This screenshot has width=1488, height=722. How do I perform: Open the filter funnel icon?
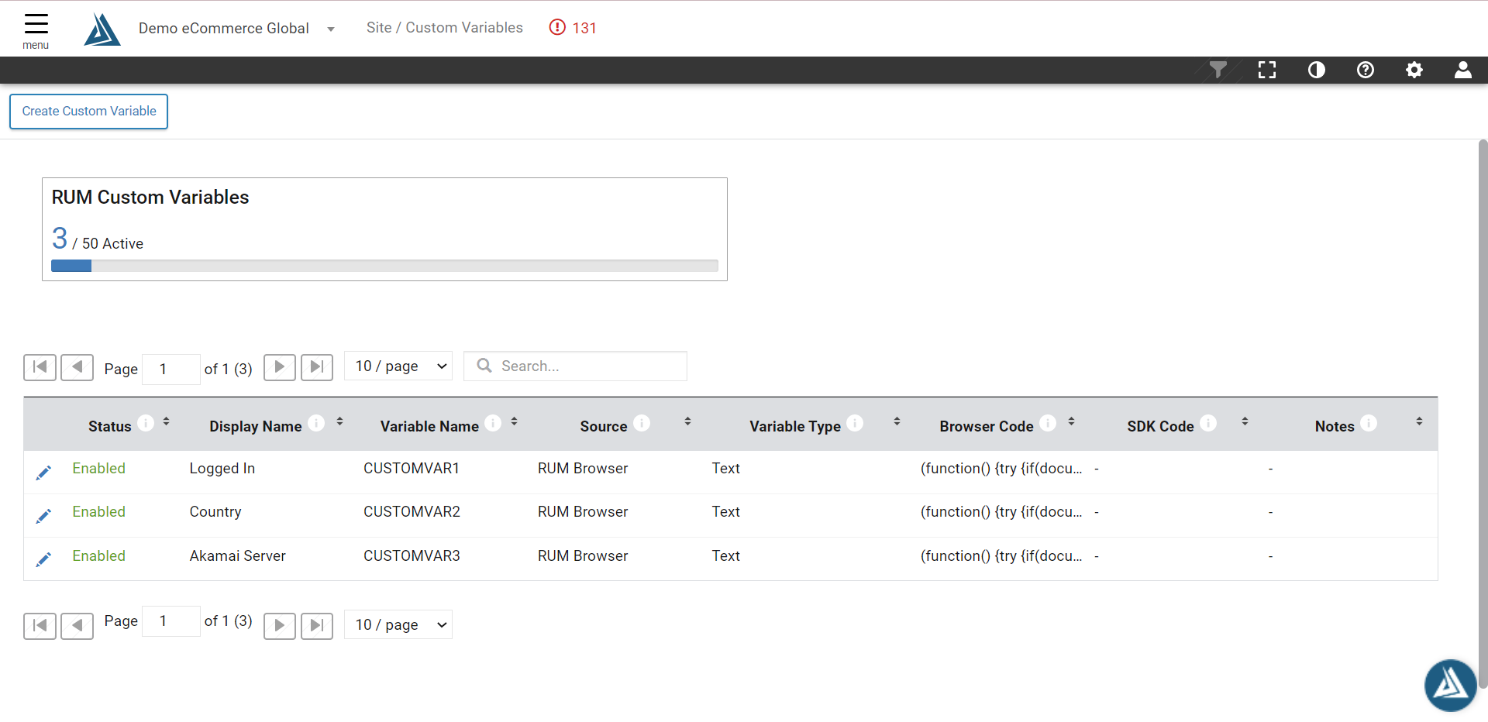(x=1218, y=70)
